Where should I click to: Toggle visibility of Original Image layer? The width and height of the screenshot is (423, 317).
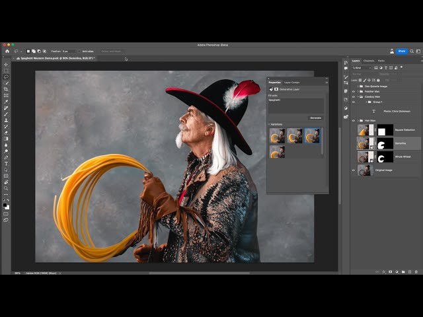[x=354, y=170]
